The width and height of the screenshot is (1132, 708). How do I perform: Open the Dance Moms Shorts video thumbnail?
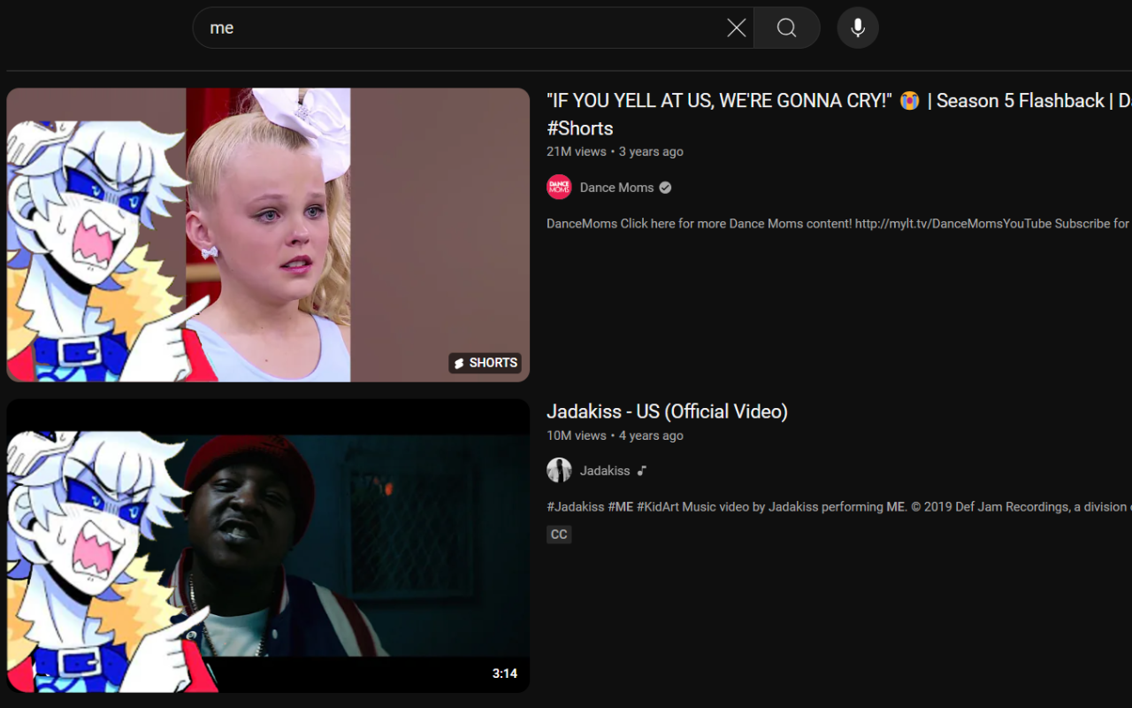[268, 235]
